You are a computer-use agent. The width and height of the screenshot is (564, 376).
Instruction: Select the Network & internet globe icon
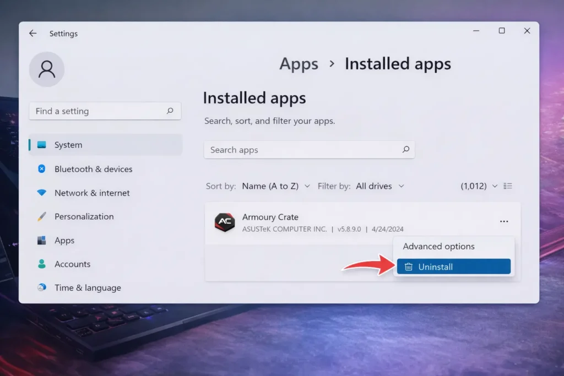pos(43,193)
